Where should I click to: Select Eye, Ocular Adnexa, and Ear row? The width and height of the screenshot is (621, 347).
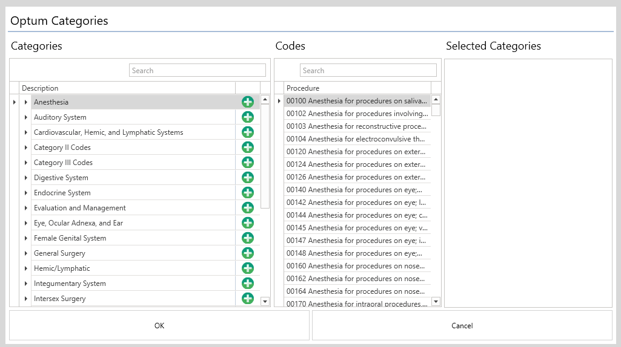pyautogui.click(x=133, y=223)
